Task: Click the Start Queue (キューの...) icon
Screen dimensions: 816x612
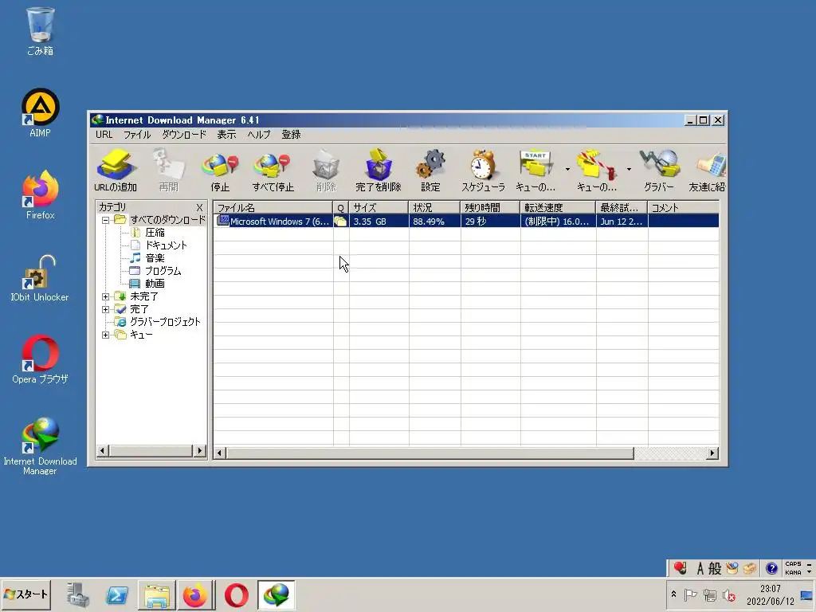Action: [x=535, y=170]
